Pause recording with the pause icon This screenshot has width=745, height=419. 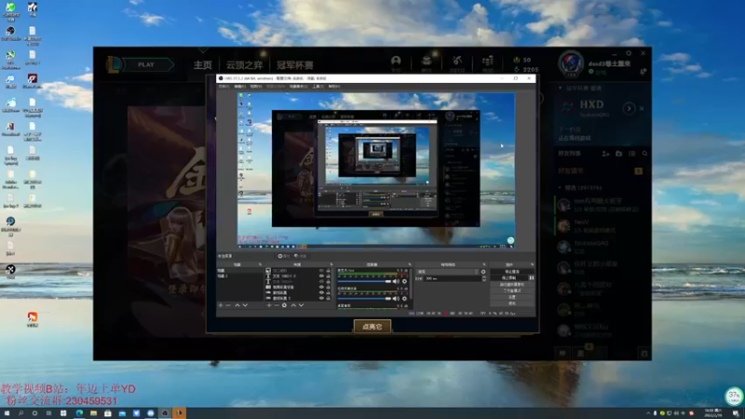coord(532,277)
